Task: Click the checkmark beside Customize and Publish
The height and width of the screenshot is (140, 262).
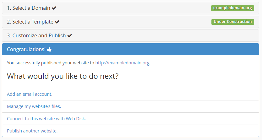Action: coord(69,35)
